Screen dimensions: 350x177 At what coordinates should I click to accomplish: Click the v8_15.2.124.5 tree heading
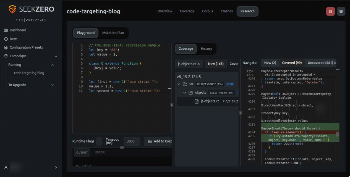(189, 77)
